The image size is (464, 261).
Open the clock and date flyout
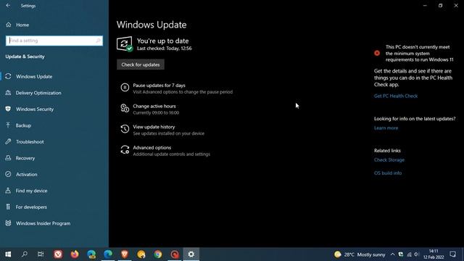pyautogui.click(x=434, y=254)
